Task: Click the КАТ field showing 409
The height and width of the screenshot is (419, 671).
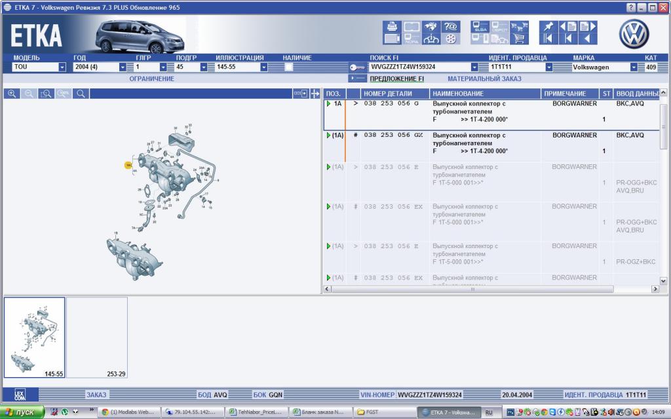Action: 651,67
